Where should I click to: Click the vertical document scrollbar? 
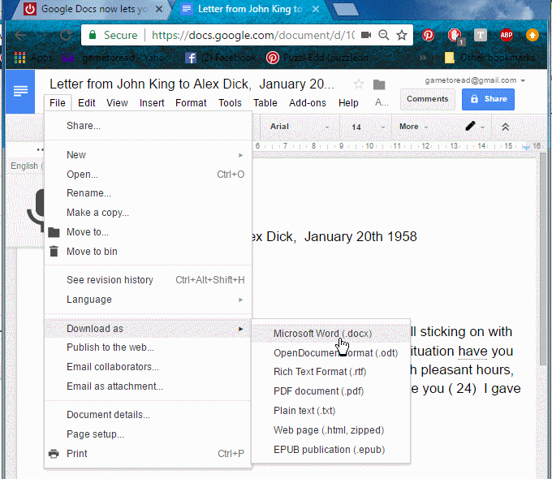coord(543,259)
